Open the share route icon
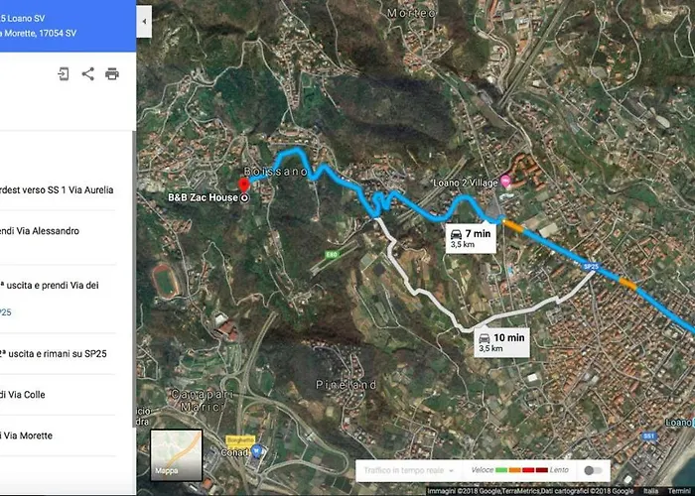The image size is (695, 496). click(87, 73)
